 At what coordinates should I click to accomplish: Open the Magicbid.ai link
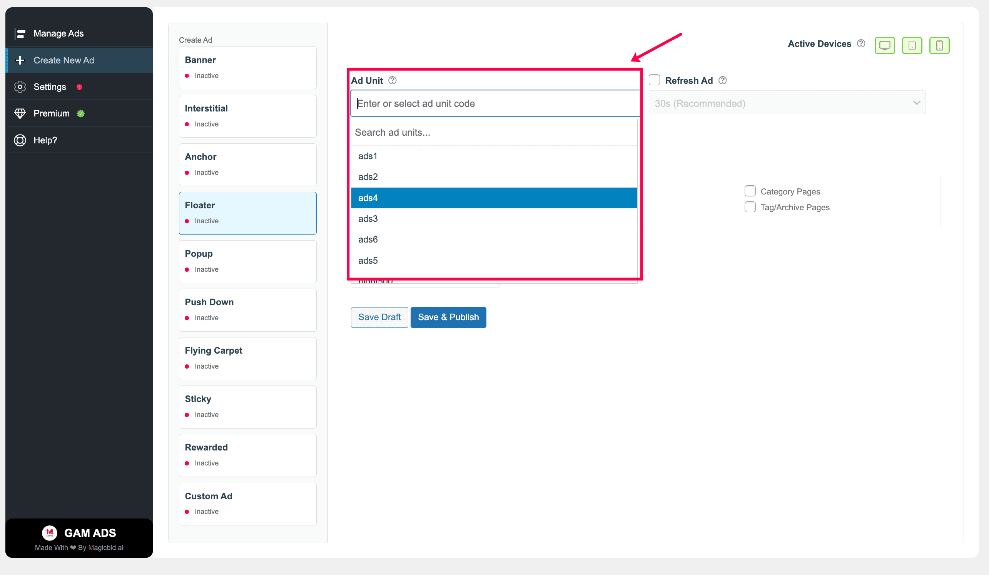point(105,548)
